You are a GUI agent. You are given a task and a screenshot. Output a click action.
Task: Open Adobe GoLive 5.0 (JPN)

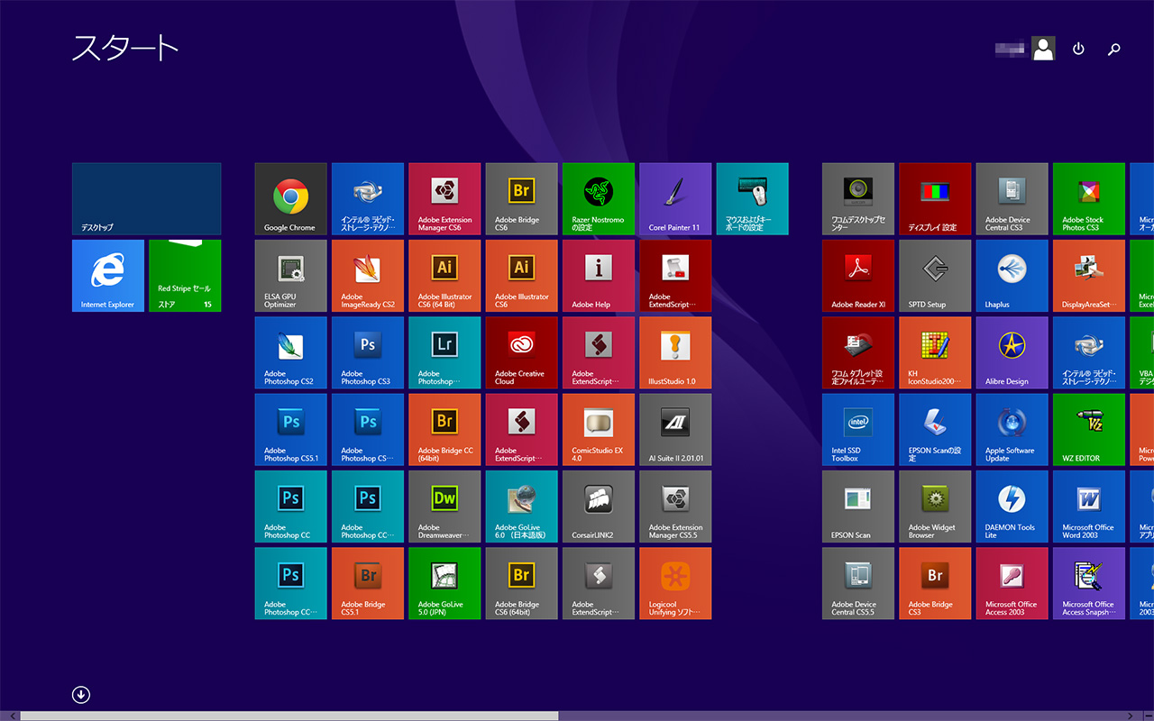point(444,584)
